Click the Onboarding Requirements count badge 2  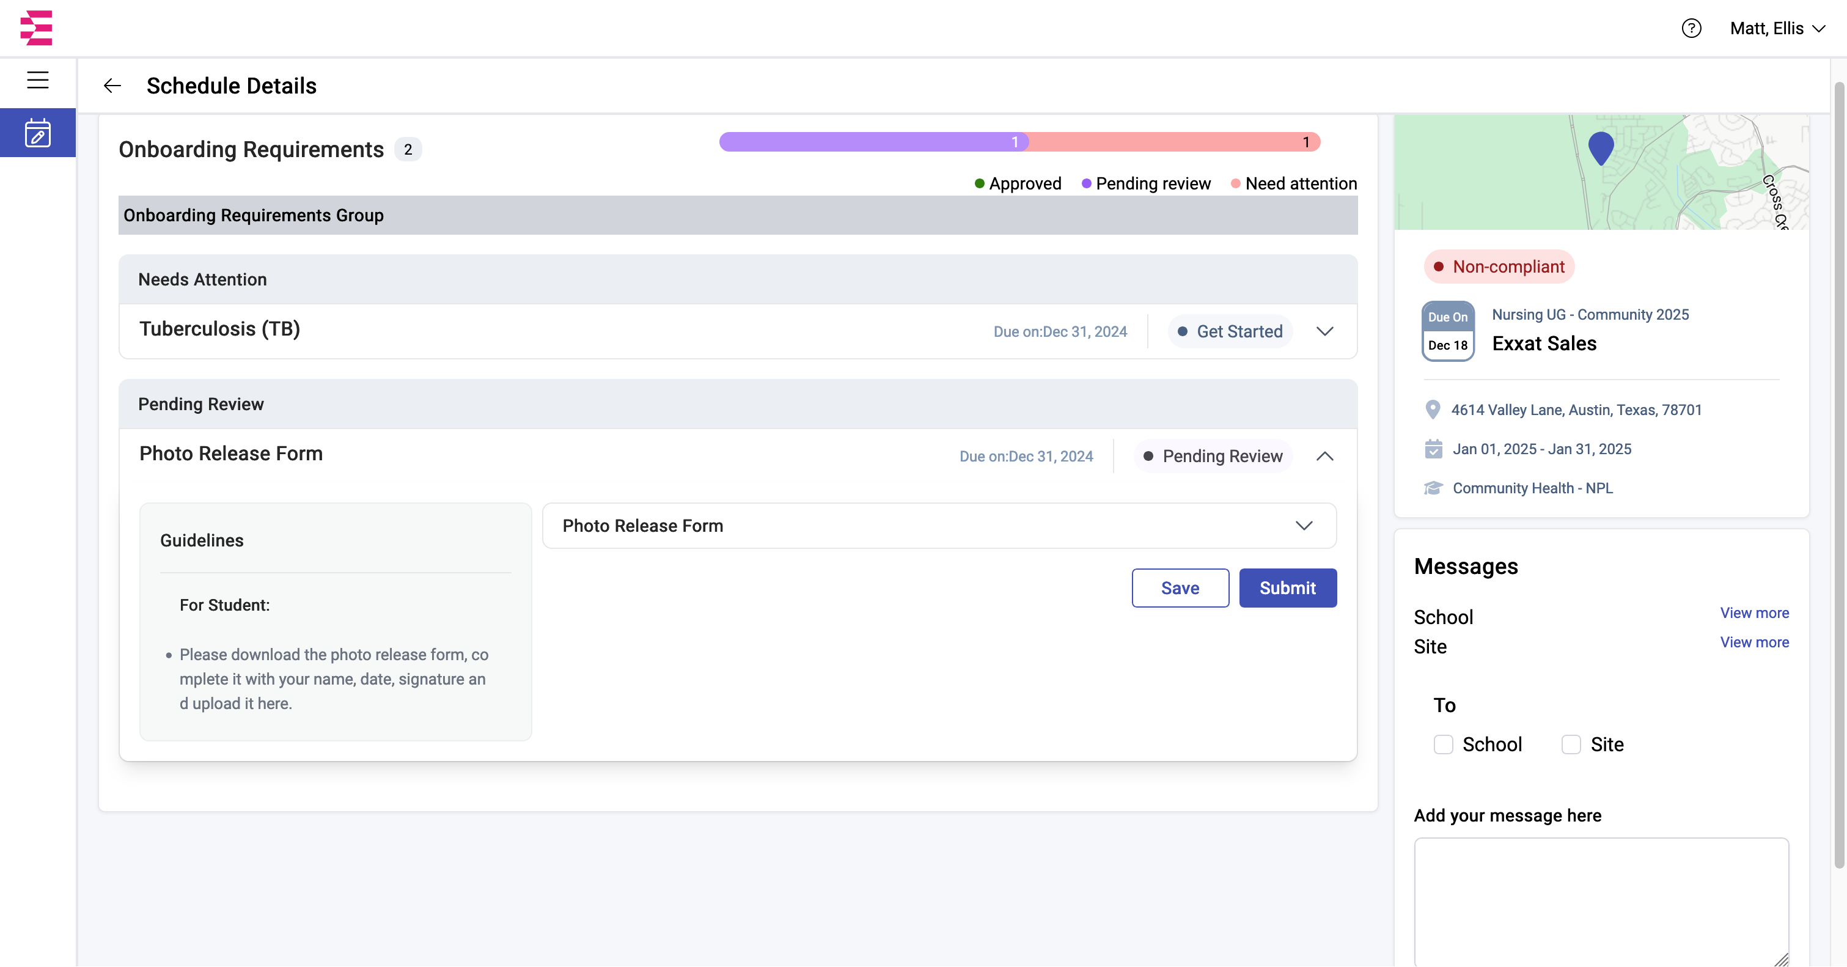[408, 149]
